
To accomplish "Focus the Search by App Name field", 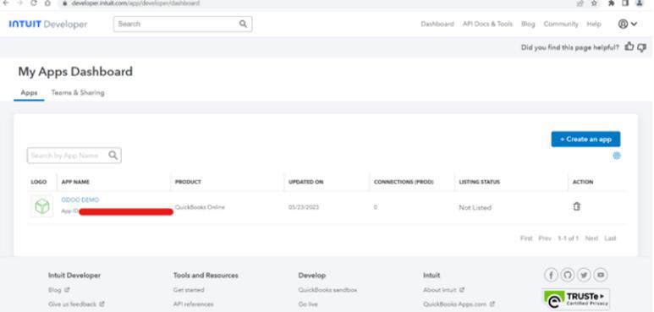I will 74,156.
